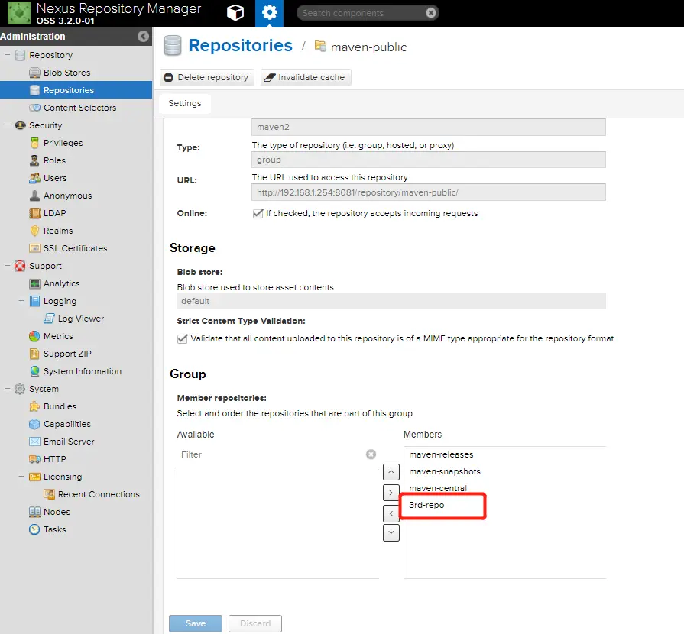
Task: Open the Browse cube icon in header
Action: (235, 13)
